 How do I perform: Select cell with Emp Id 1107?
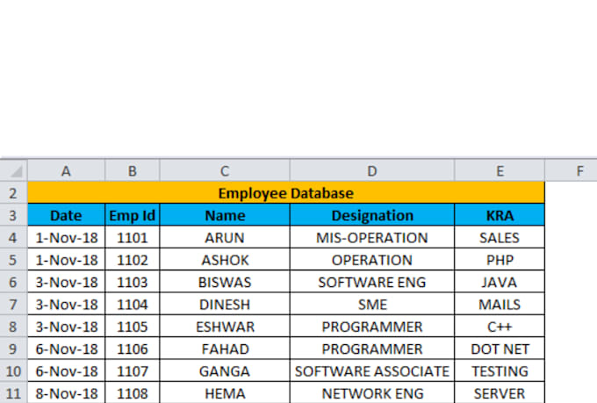[x=132, y=371]
